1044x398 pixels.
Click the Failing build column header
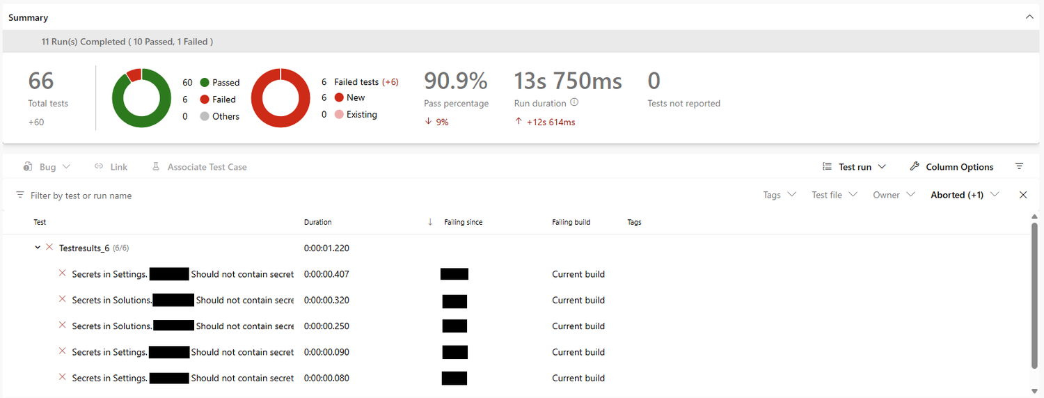tap(571, 222)
